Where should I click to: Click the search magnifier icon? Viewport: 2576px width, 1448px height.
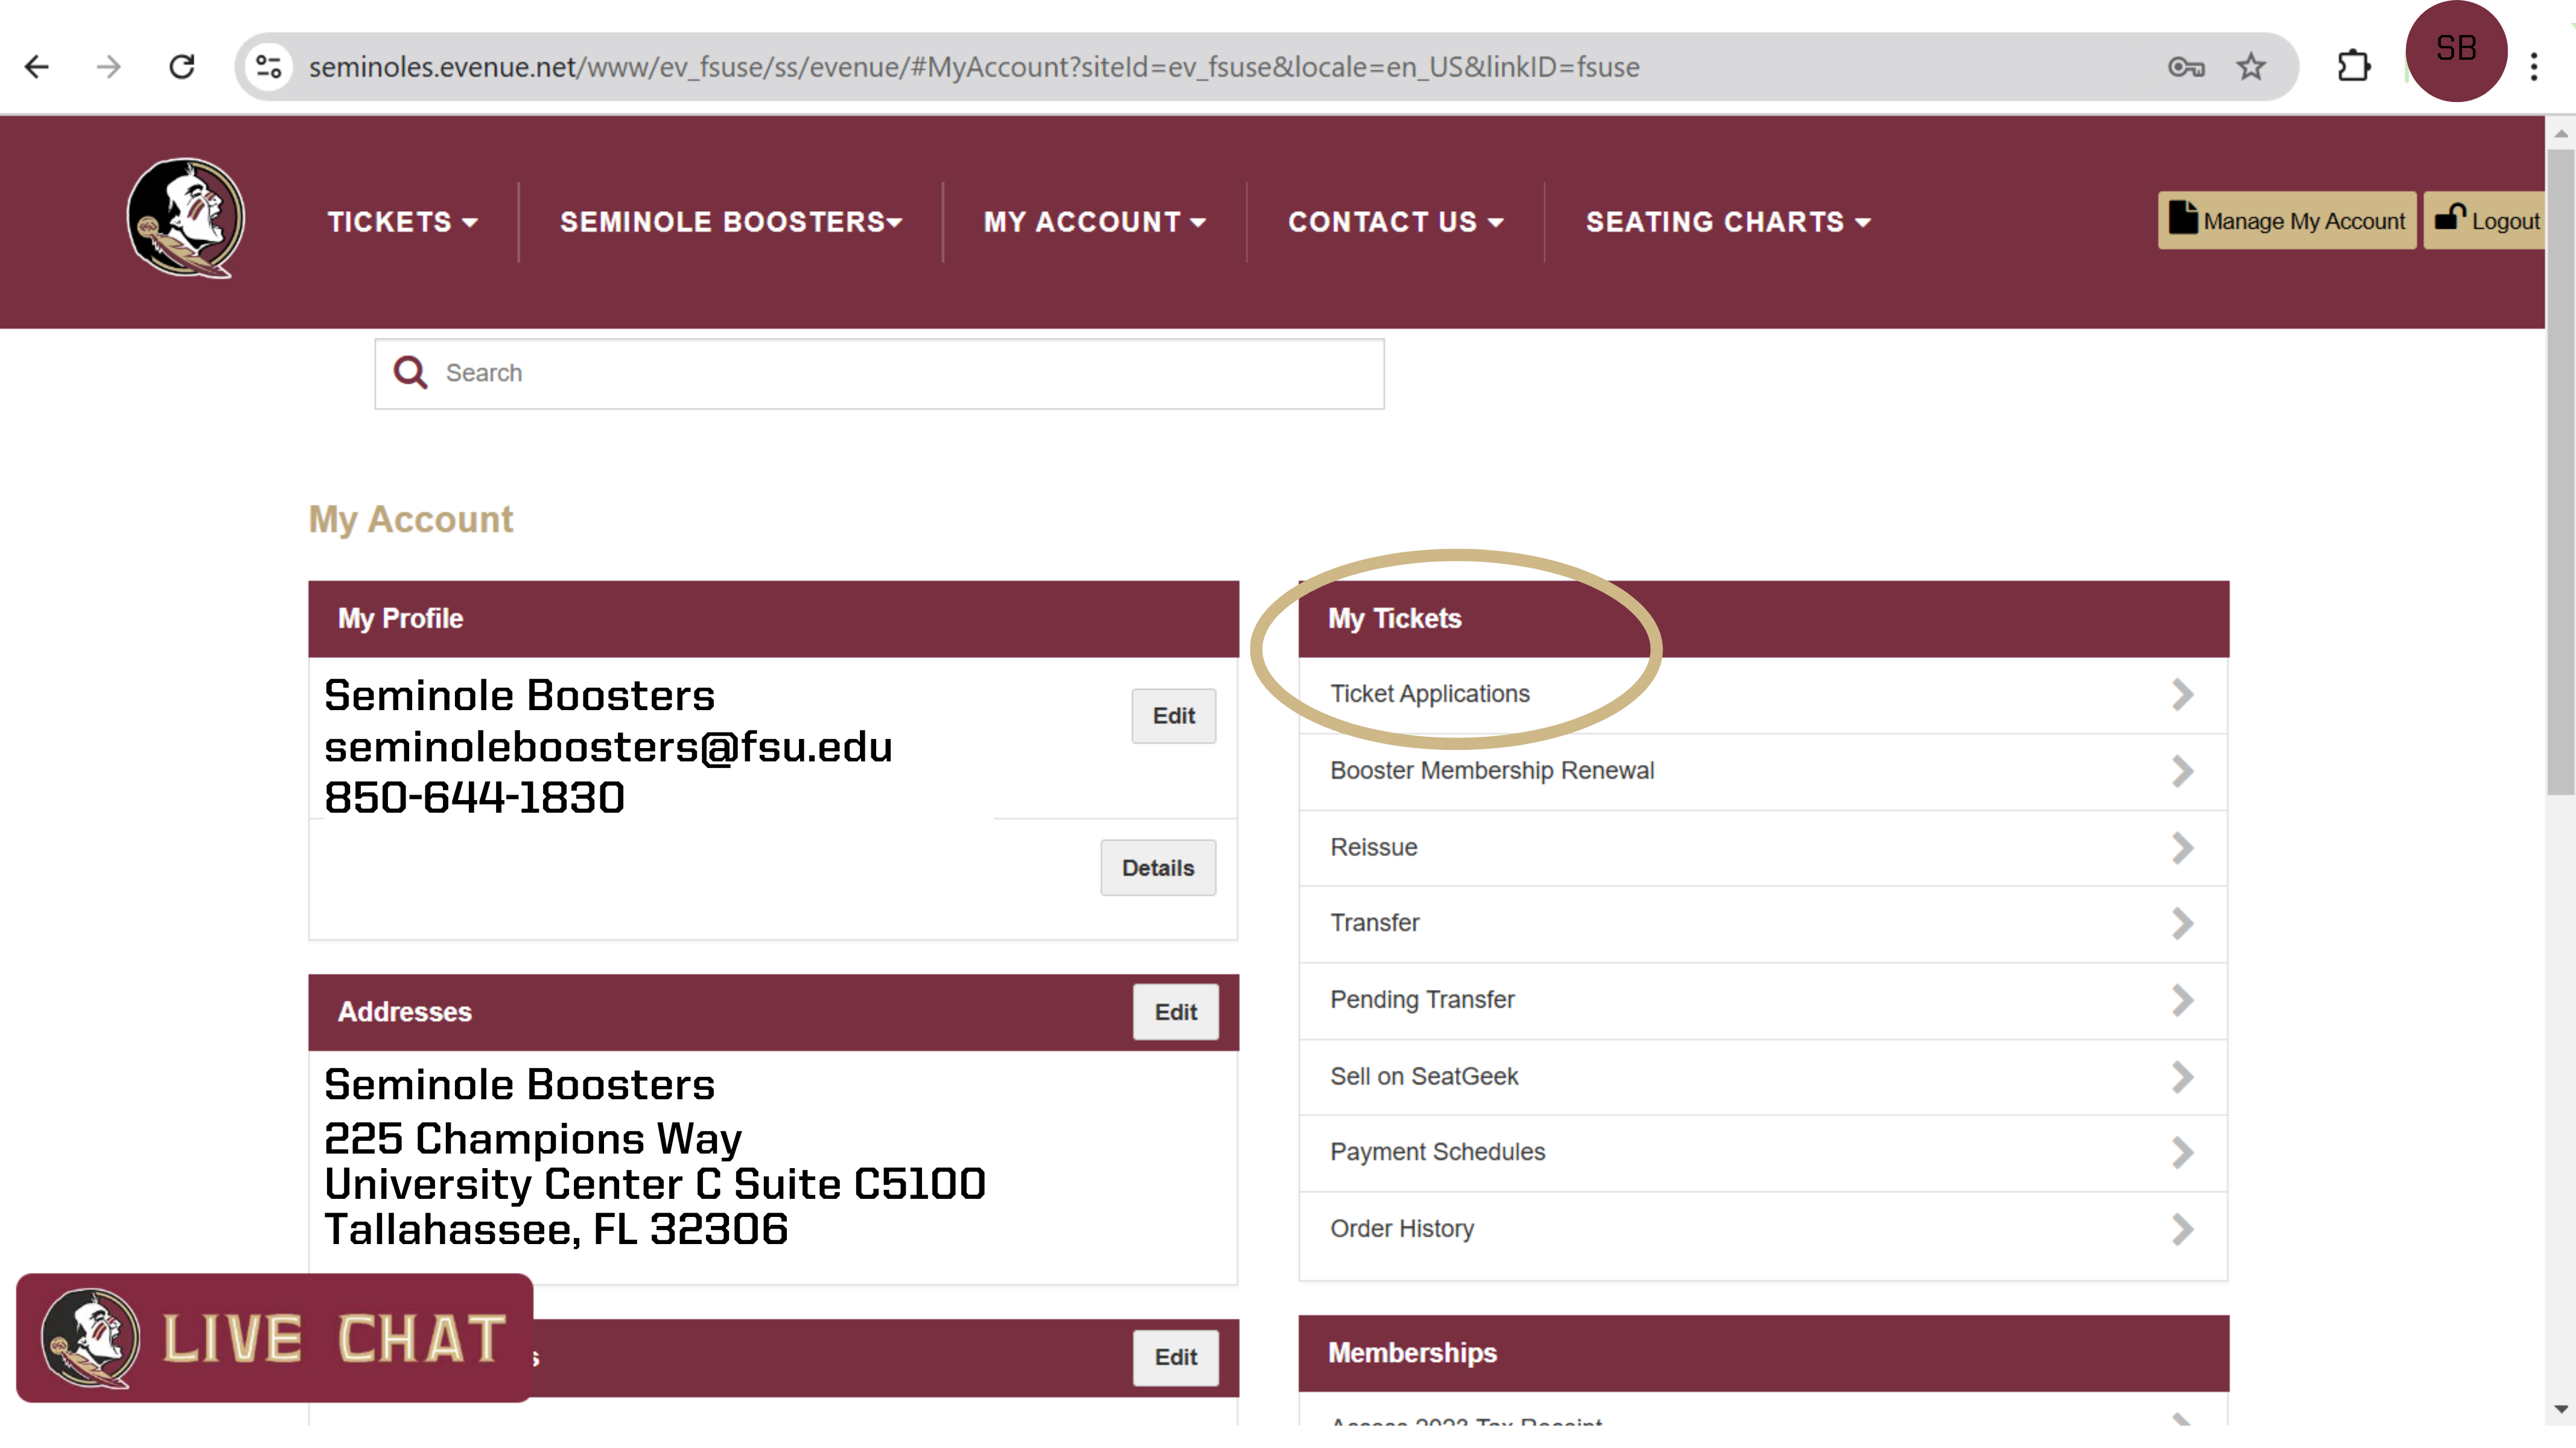(x=410, y=373)
